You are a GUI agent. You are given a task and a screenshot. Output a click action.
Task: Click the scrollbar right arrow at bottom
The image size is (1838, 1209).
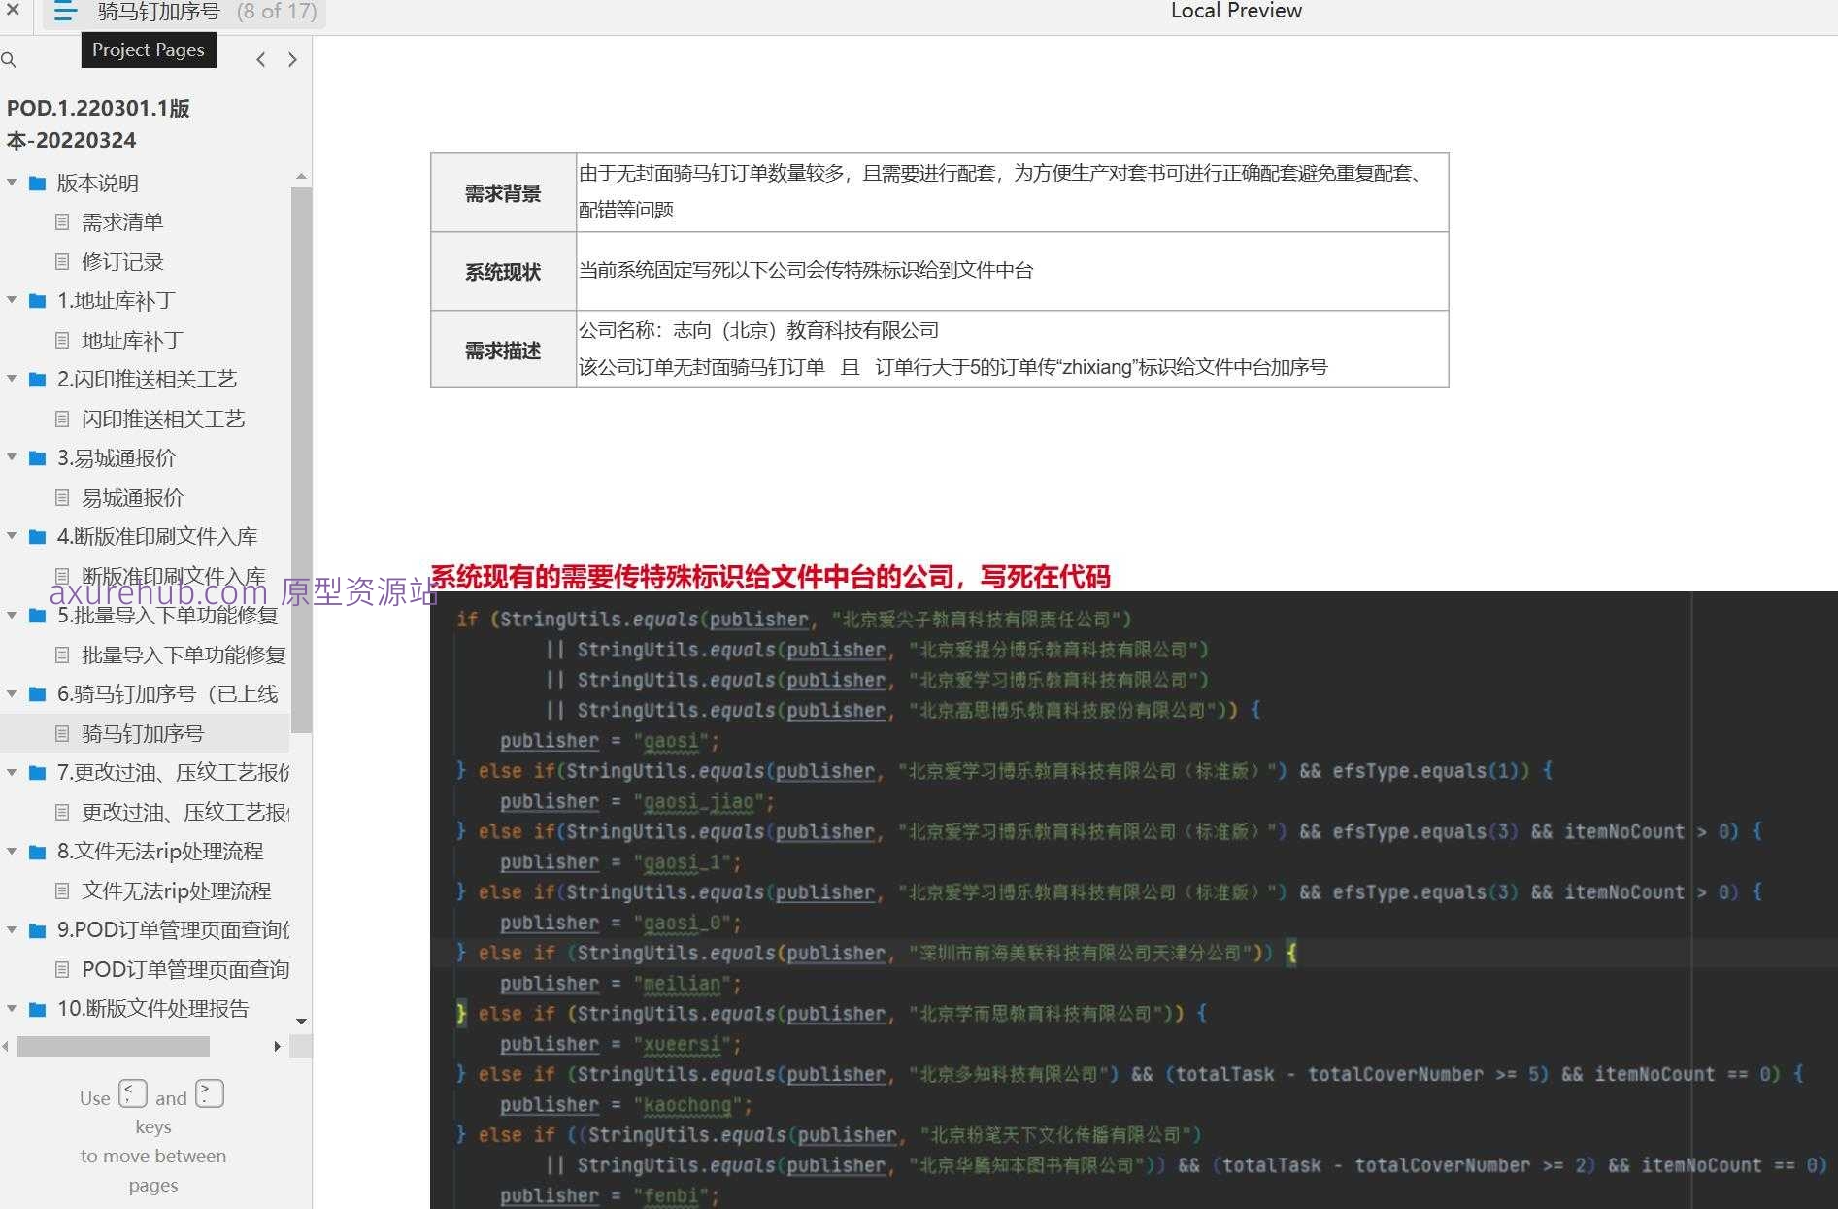pos(277,1046)
